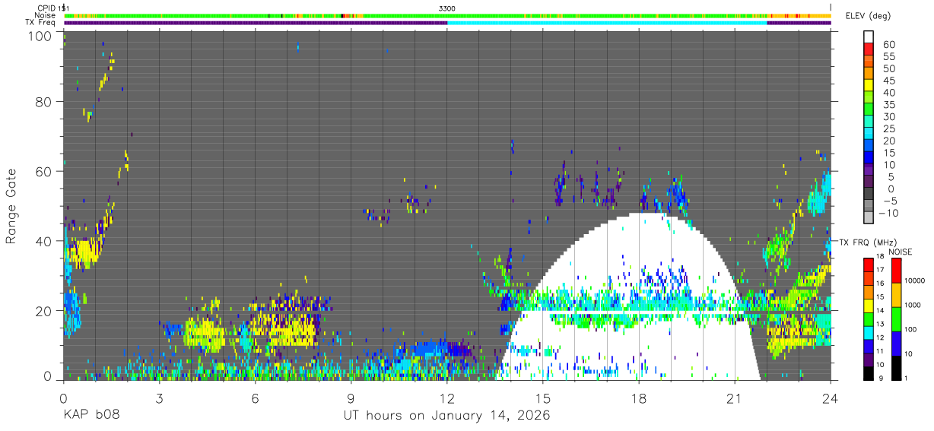Click the 'Range Gate' y-axis title
Screen dimensions: 934x431
11,206
